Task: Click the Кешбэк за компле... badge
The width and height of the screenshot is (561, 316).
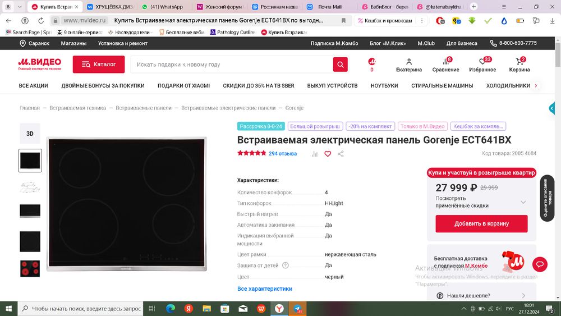Action: (479, 126)
